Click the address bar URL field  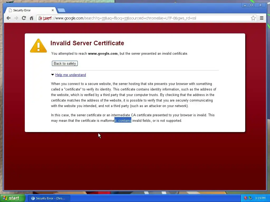click(x=146, y=18)
